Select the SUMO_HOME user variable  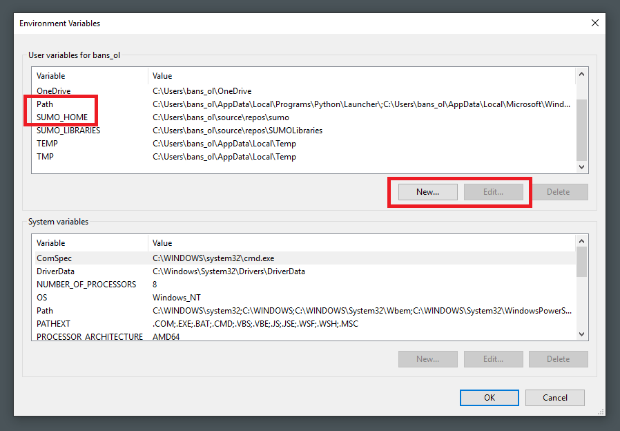(x=62, y=117)
